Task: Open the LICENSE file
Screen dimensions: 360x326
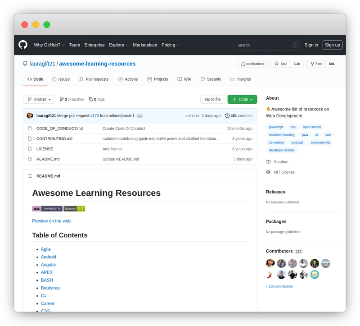Action: click(45, 149)
